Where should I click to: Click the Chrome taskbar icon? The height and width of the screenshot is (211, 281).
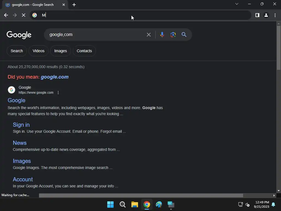coord(147,204)
